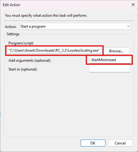Screen dimensions: 138x152
Task: Click the 'You must specify' instruction text
Action: click(46, 16)
